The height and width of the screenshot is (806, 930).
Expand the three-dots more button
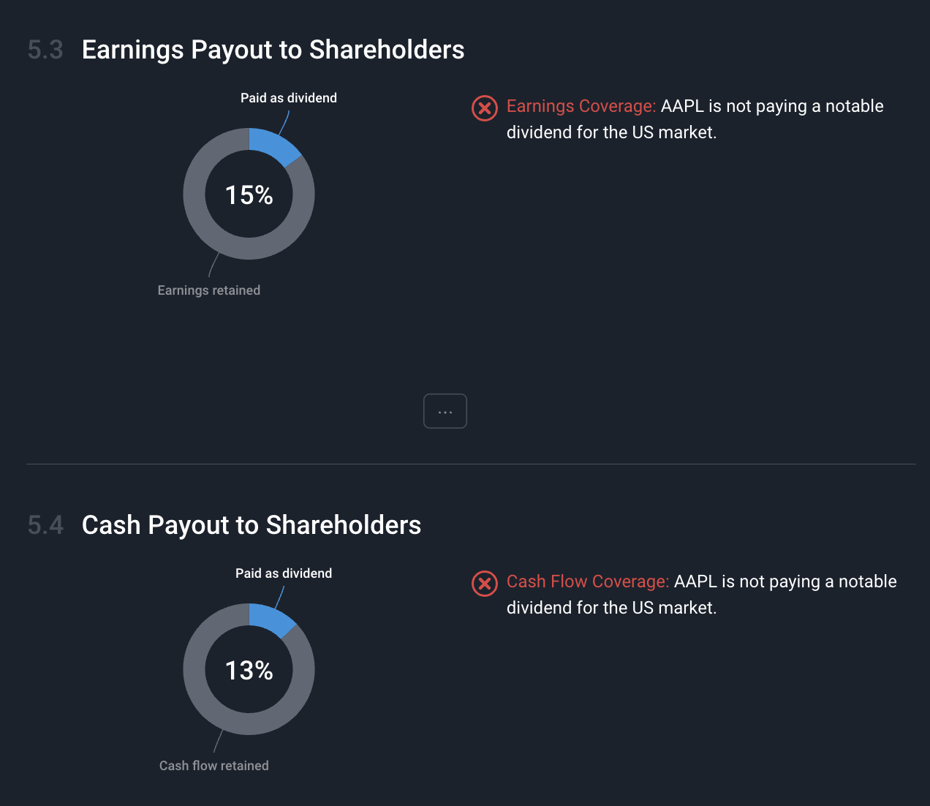[x=445, y=411]
